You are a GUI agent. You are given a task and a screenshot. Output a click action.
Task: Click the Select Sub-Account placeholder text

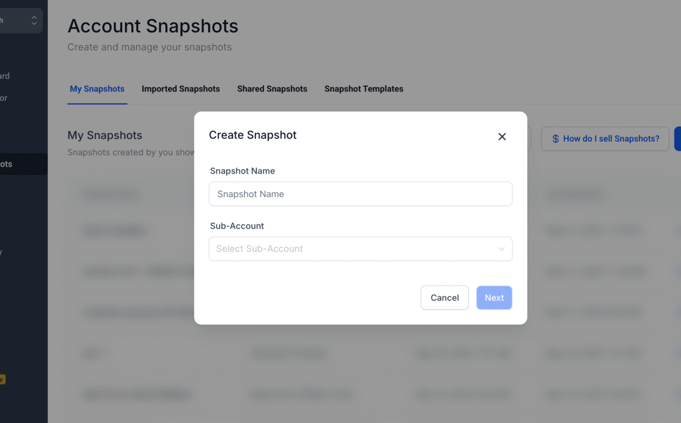(x=259, y=249)
